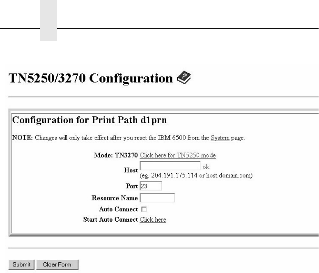The image size is (319, 273).
Task: Enable the Auto Connect checkbox
Action: click(x=144, y=209)
